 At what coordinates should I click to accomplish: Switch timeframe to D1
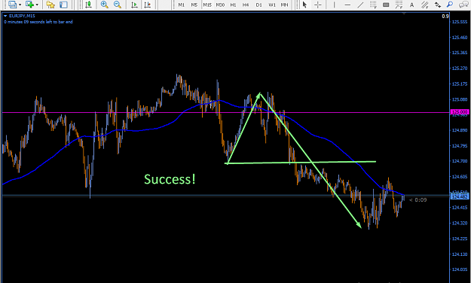[x=259, y=5]
